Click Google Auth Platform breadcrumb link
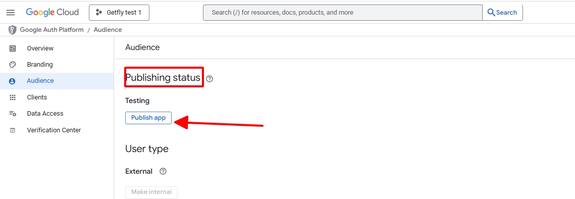The width and height of the screenshot is (575, 199). pos(51,30)
